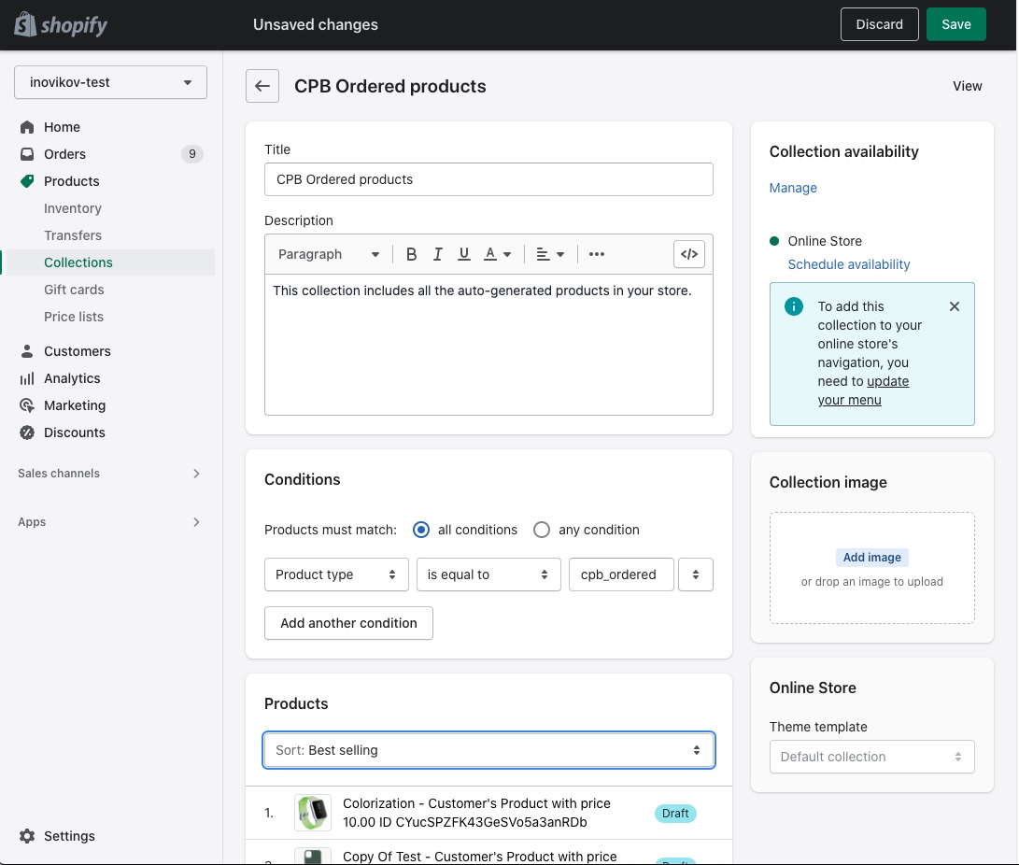Open the text alignment options
The image size is (1019, 865).
pyautogui.click(x=550, y=254)
